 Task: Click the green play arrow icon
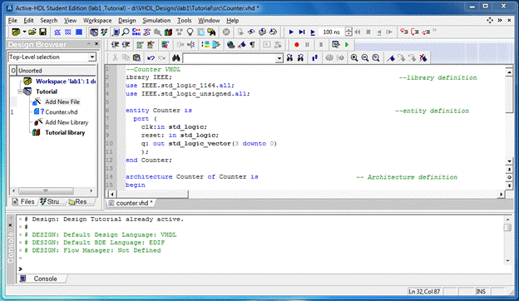347,45
